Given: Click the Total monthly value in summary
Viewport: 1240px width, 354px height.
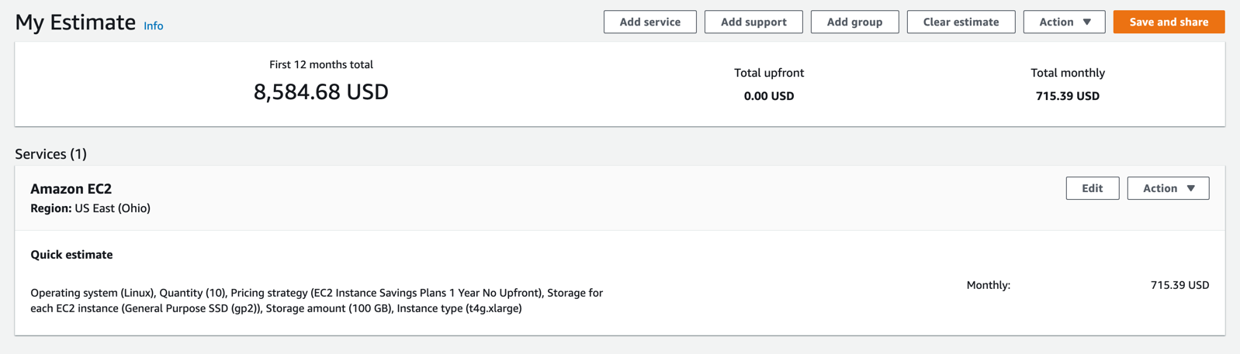Looking at the screenshot, I should click(x=1067, y=96).
